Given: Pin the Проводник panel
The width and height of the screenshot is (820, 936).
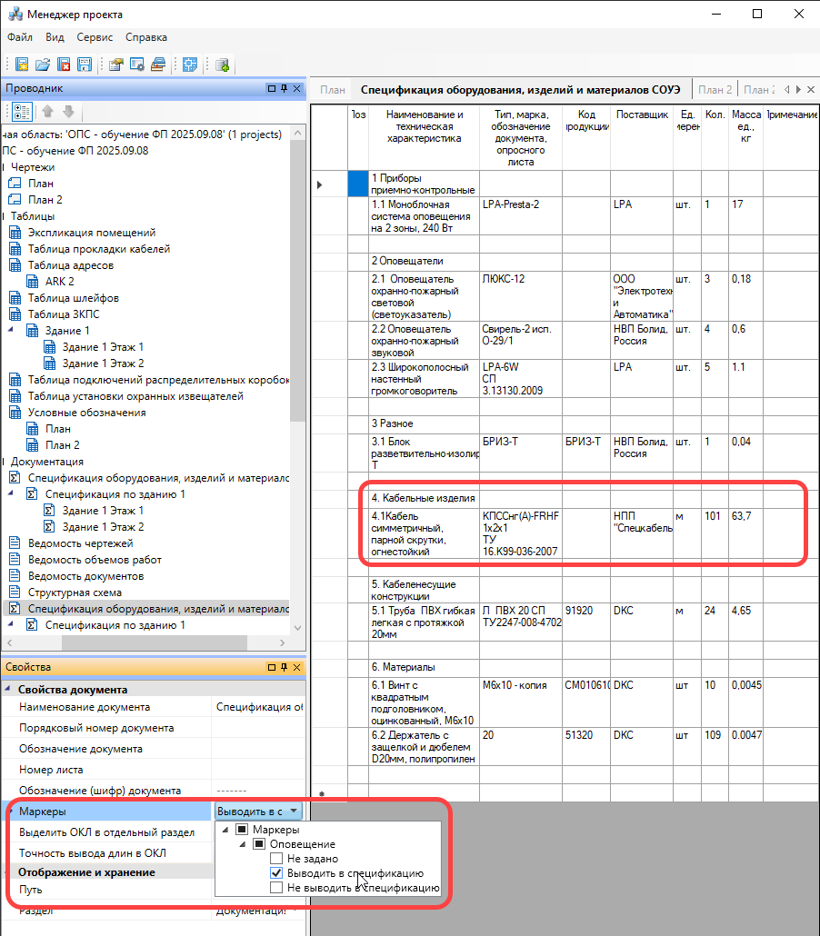Looking at the screenshot, I should 284,88.
